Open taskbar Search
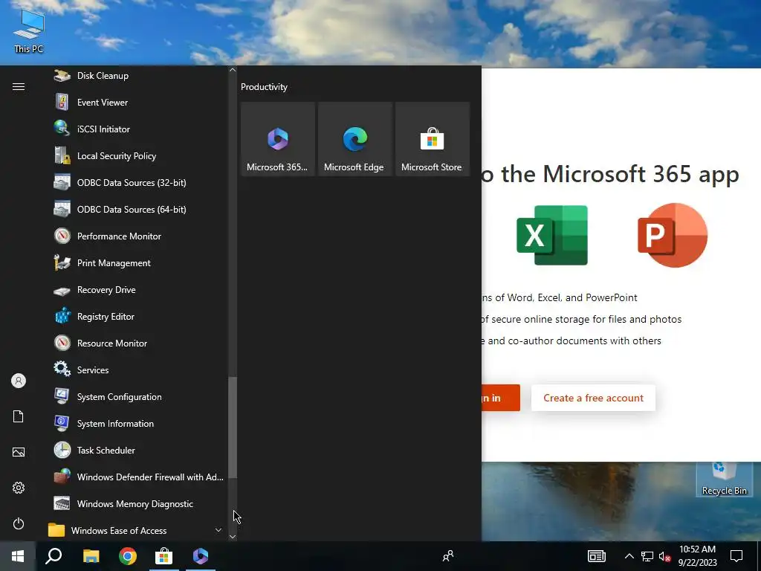Viewport: 761px width, 571px height. pyautogui.click(x=54, y=556)
